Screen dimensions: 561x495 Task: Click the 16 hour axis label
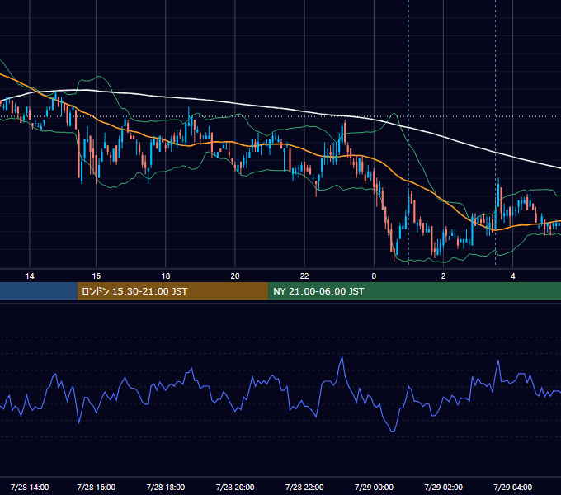tap(97, 276)
